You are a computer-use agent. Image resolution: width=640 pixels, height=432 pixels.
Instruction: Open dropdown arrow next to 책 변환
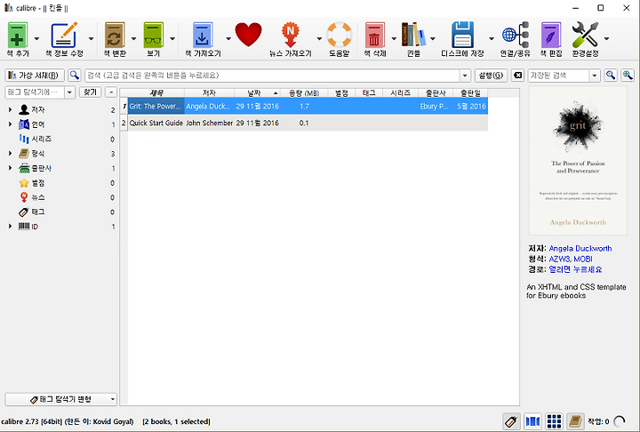(133, 39)
